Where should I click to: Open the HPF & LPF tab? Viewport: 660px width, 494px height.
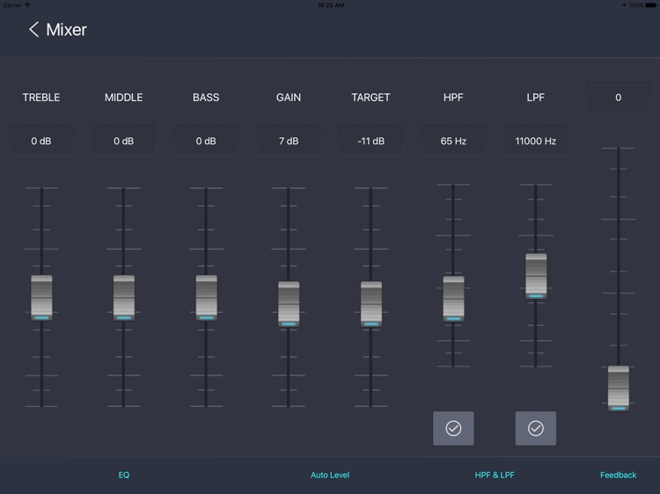(x=495, y=475)
